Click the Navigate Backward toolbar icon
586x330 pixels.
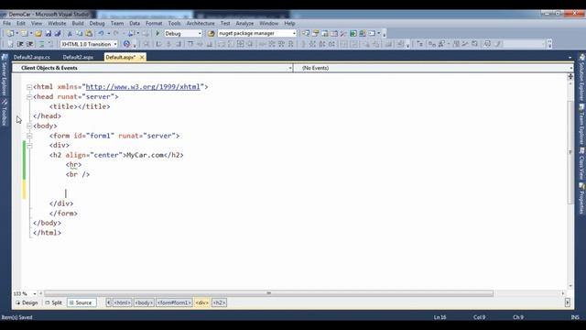pyautogui.click(x=132, y=34)
